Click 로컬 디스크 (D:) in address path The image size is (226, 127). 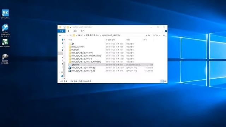(92, 35)
